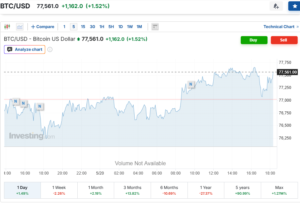Select the 3 Months performance tab
The height and width of the screenshot is (203, 300).
(x=132, y=190)
